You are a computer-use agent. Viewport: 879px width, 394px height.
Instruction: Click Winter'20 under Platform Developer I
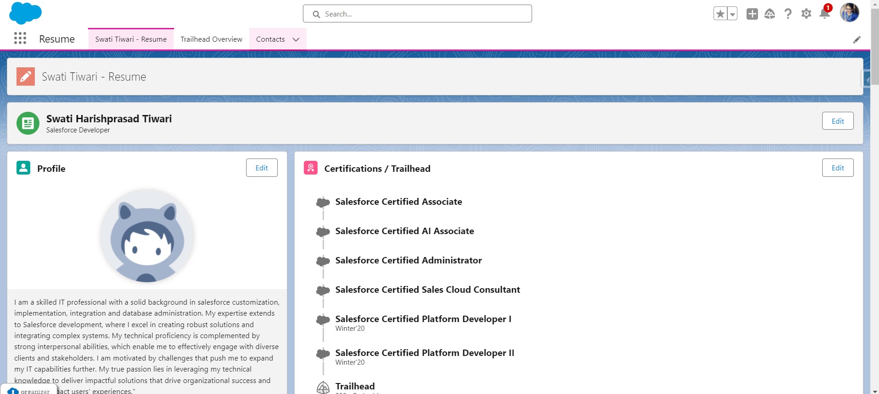tap(350, 328)
